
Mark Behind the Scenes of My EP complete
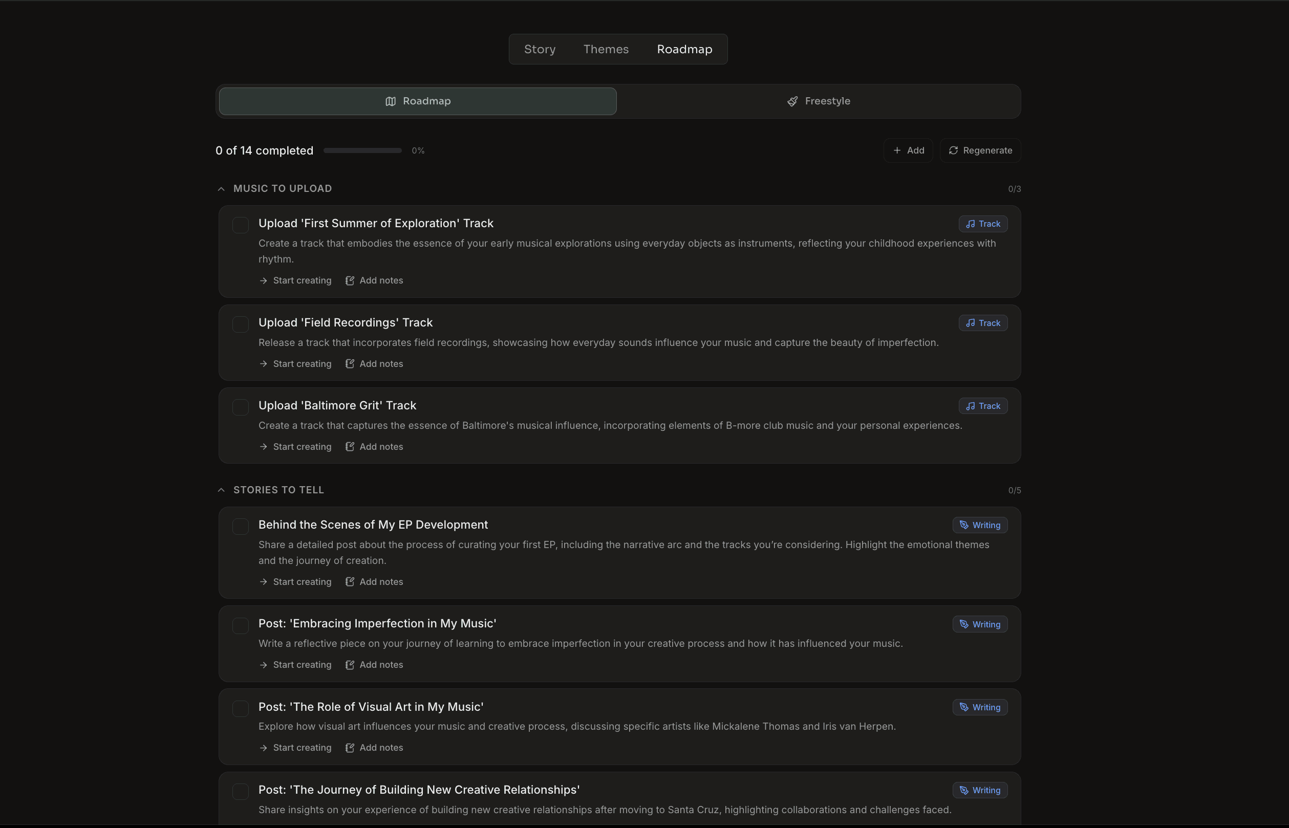click(x=241, y=527)
